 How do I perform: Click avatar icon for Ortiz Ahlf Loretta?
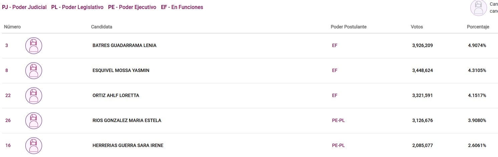(34, 96)
